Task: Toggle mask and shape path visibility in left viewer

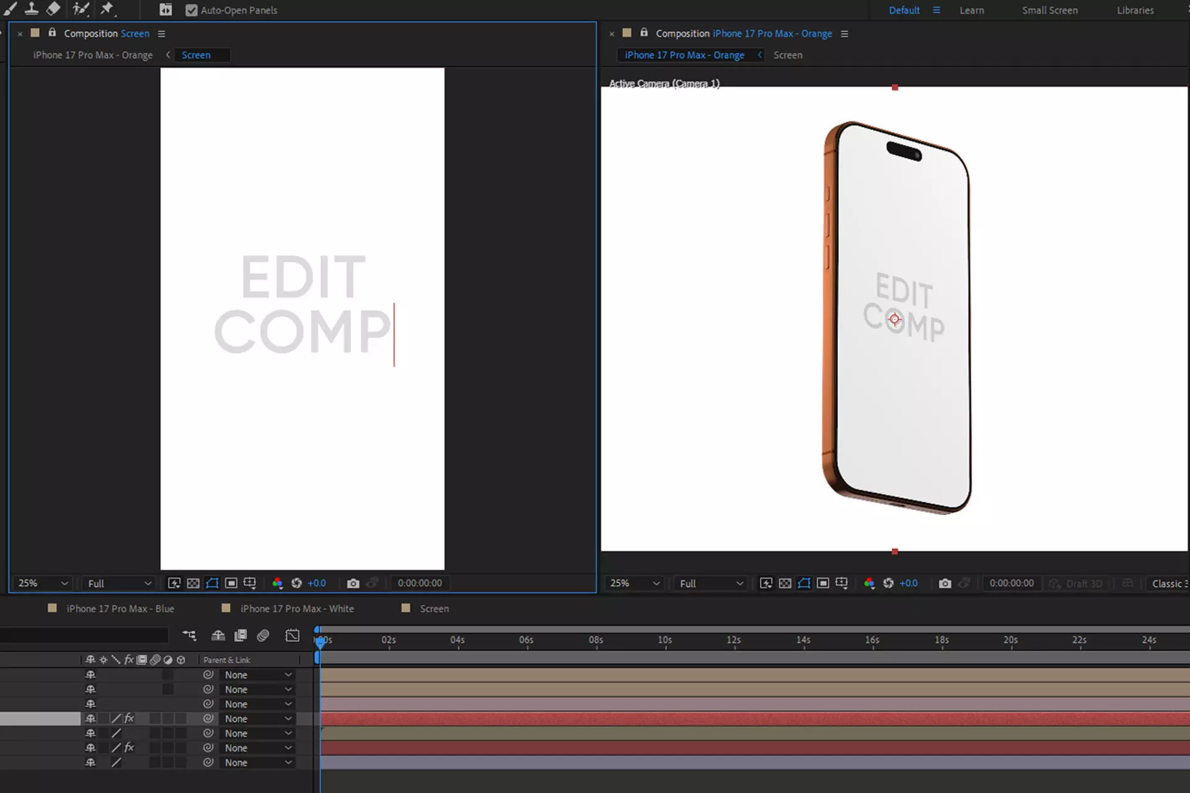Action: 212,583
